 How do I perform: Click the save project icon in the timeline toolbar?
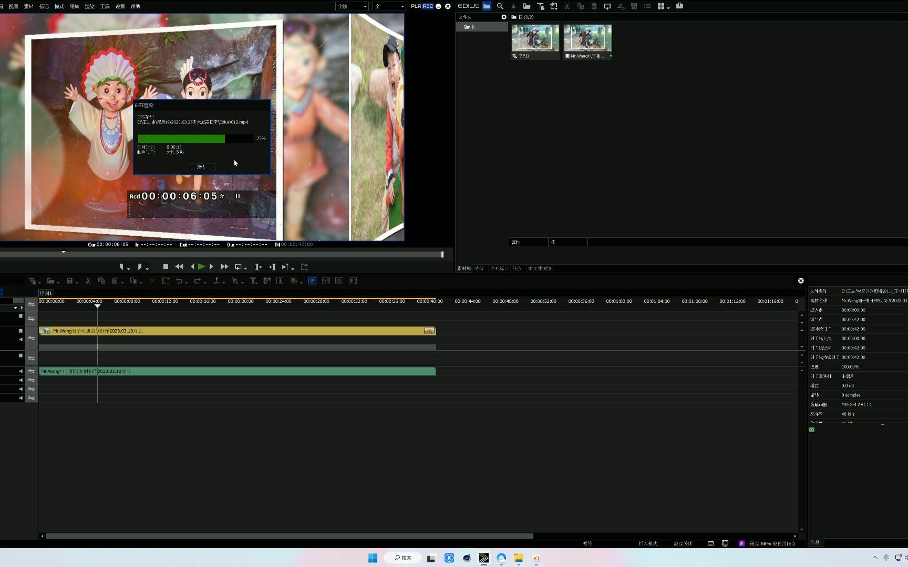(69, 281)
